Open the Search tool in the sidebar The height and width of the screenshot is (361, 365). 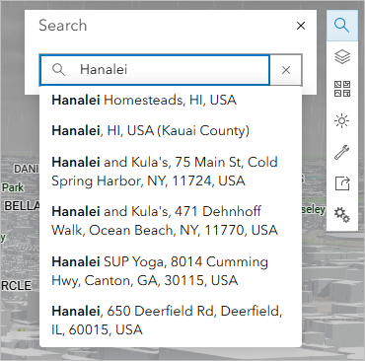coord(342,26)
